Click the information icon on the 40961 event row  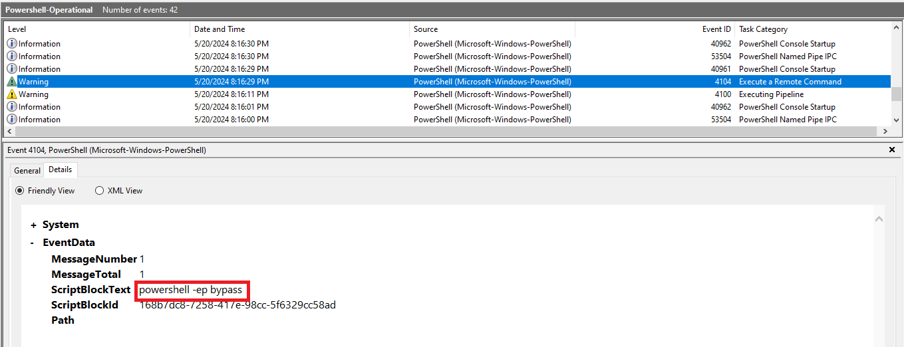12,69
